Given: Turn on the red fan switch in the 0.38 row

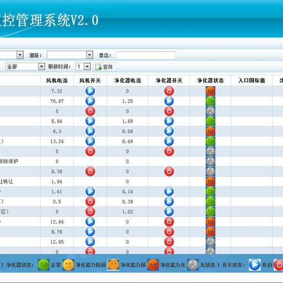Looking at the screenshot, I should pos(90,172).
